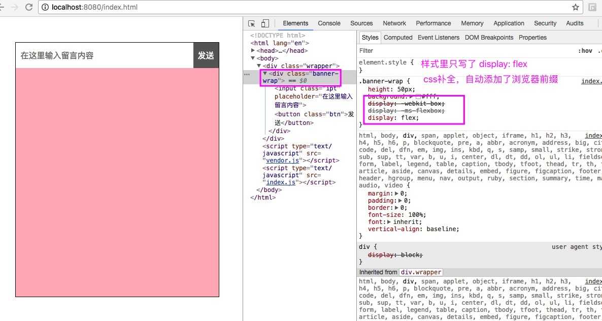Open the Network tab
The image size is (602, 321).
pyautogui.click(x=394, y=23)
